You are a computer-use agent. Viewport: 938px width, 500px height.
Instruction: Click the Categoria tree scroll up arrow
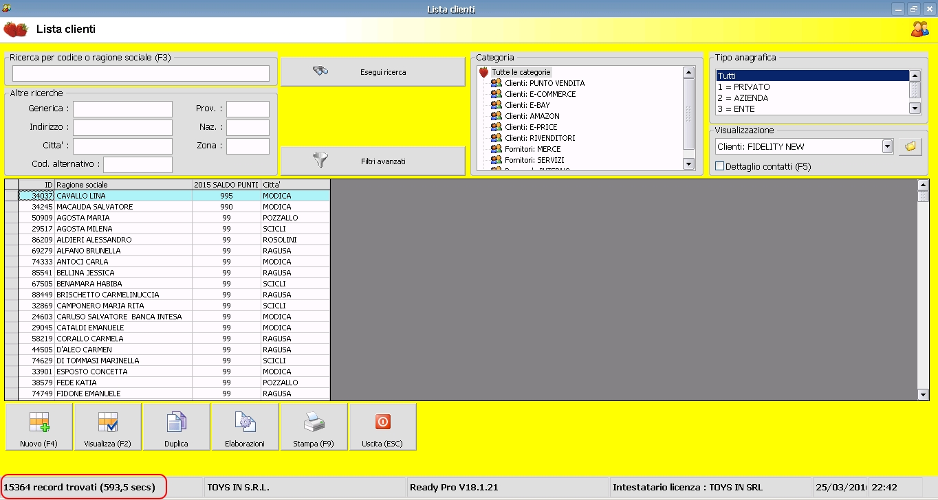(688, 72)
